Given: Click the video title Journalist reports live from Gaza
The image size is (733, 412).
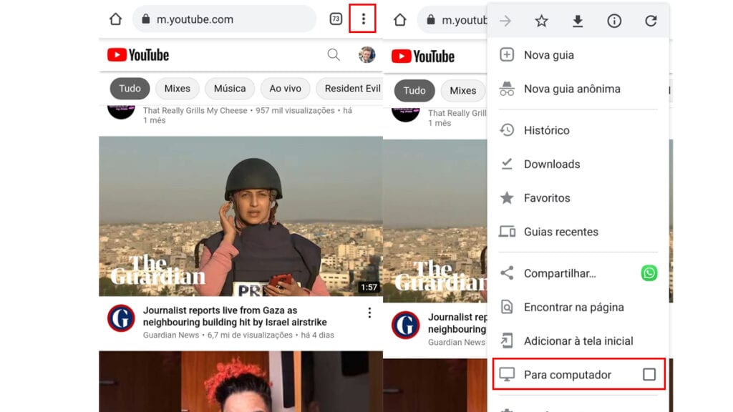Looking at the screenshot, I should tap(235, 316).
